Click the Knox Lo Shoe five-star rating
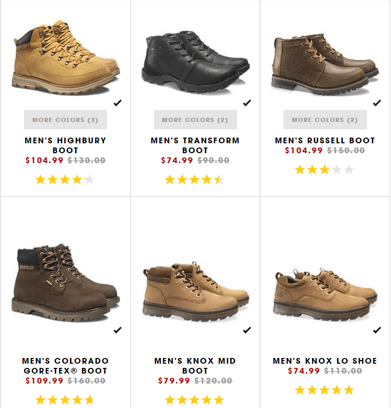The height and width of the screenshot is (408, 391). (325, 390)
